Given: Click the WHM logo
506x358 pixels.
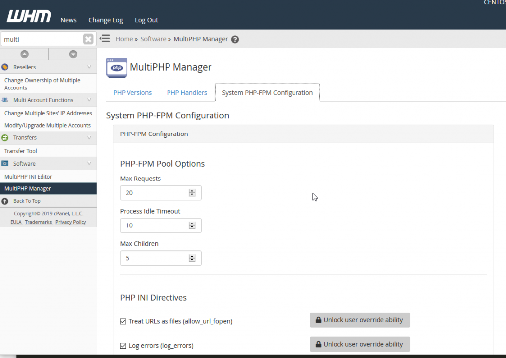Looking at the screenshot, I should pyautogui.click(x=29, y=17).
